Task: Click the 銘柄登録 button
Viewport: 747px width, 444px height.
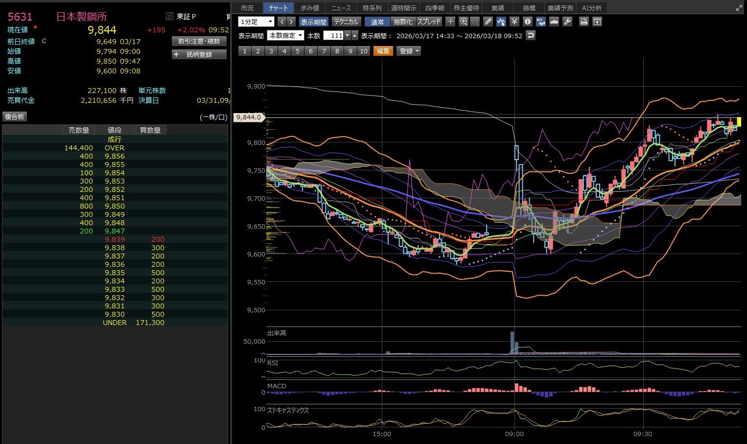Action: pos(199,54)
